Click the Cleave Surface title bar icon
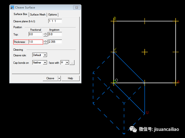Screen dimensions: 185x138 click(x=12, y=8)
